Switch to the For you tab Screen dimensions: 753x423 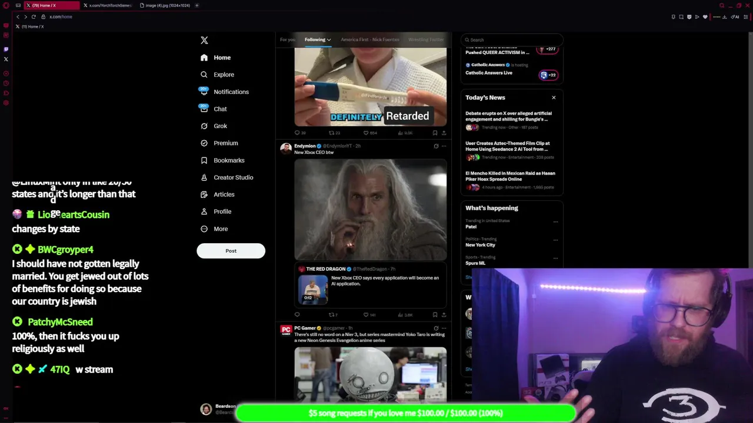[288, 39]
